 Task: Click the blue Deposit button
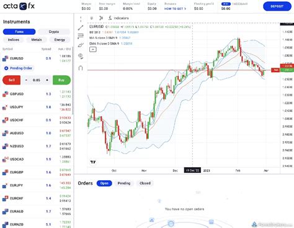pos(277,6)
